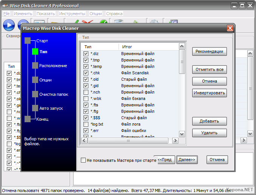This screenshot has width=256, height=195.
Task: Toggle Не показывать Мастера при старте checkbox
Action: coord(83,160)
